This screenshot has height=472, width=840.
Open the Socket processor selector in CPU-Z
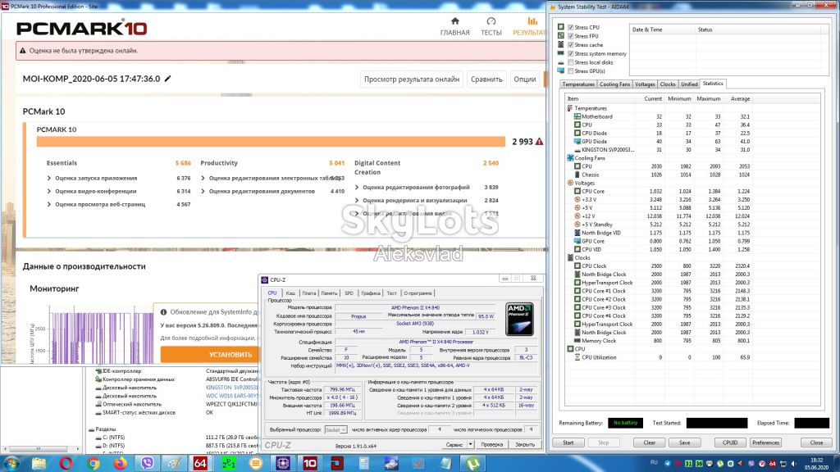pyautogui.click(x=336, y=429)
